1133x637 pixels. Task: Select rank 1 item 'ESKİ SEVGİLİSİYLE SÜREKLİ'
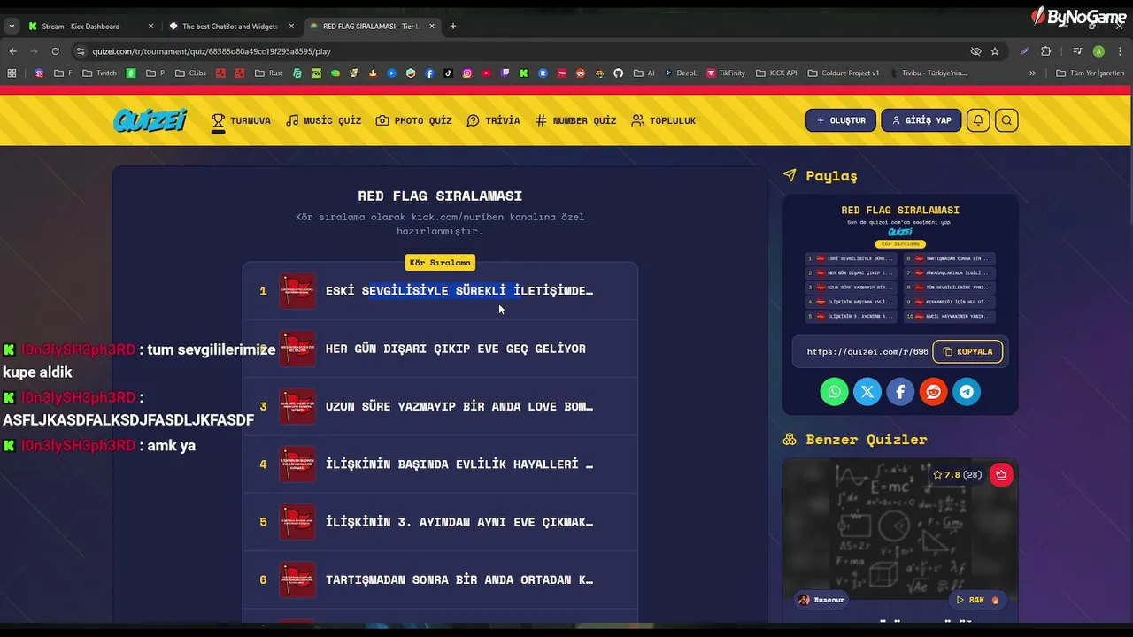pos(440,290)
